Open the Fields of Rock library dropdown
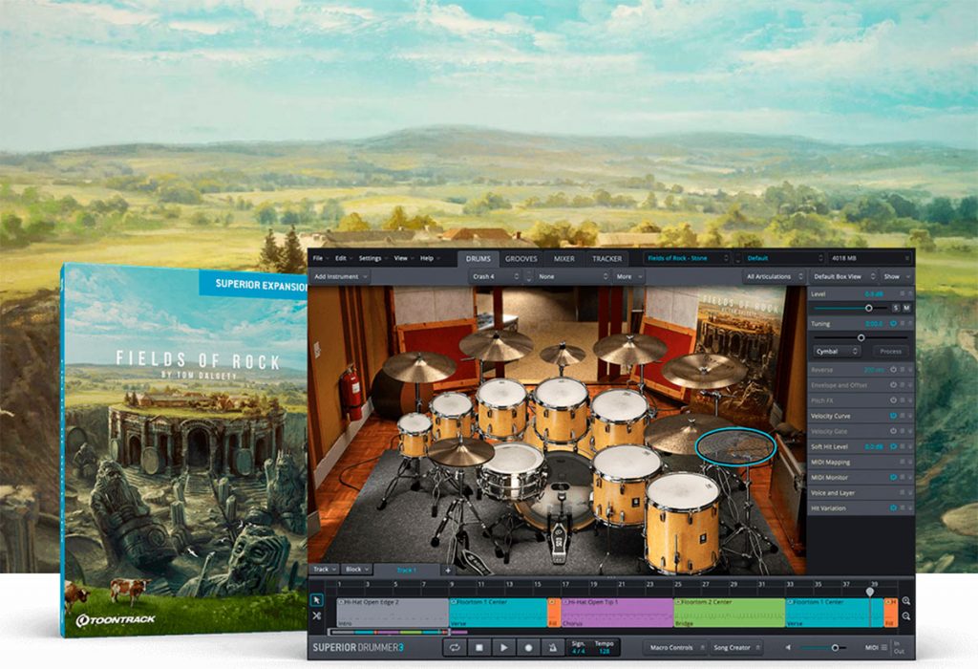Image resolution: width=978 pixels, height=669 pixels. pos(688,258)
